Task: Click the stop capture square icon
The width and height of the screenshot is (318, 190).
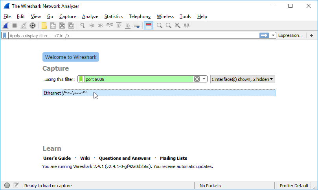Action: coord(15,26)
